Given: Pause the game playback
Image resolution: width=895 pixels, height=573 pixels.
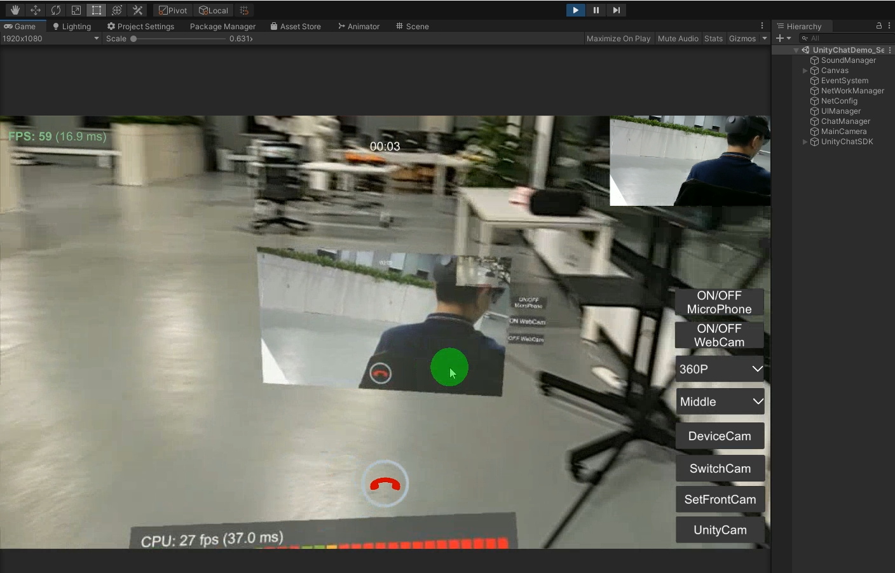Looking at the screenshot, I should (596, 10).
